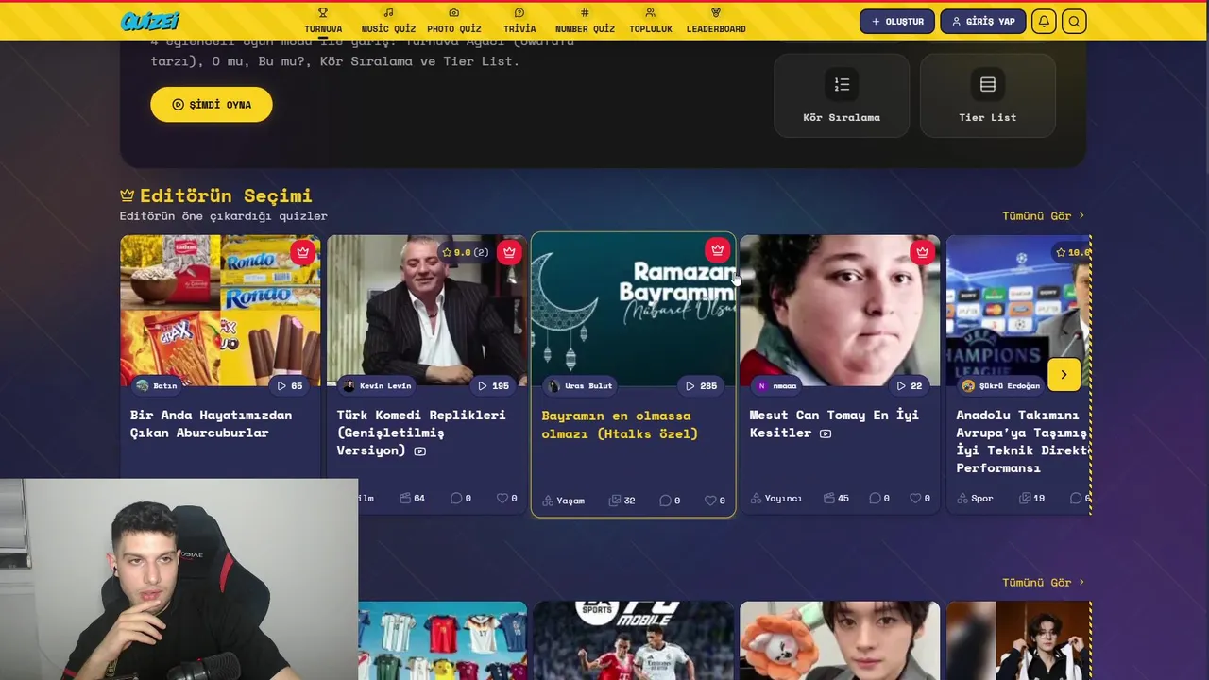The width and height of the screenshot is (1209, 680).
Task: Click crown badge on Ramazan Bayramı card
Action: [x=717, y=250]
